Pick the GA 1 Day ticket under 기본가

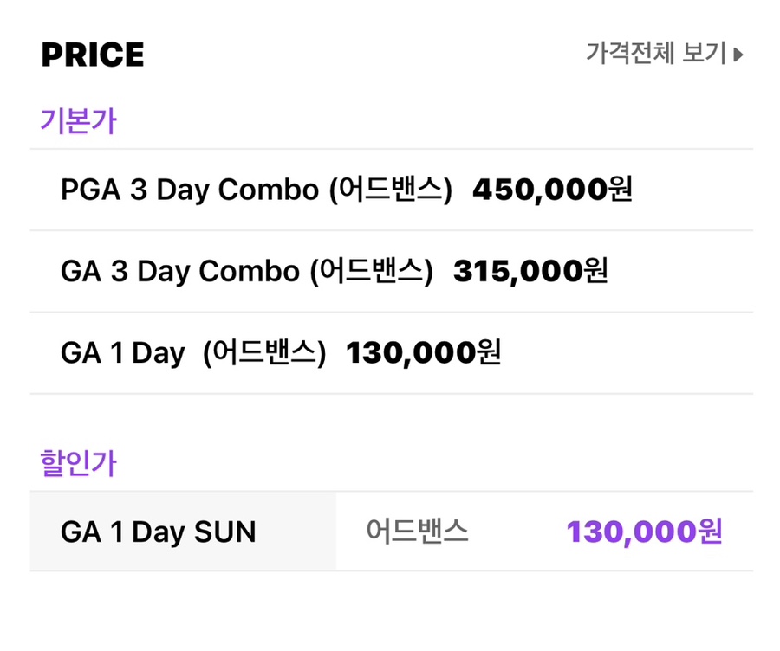[123, 353]
